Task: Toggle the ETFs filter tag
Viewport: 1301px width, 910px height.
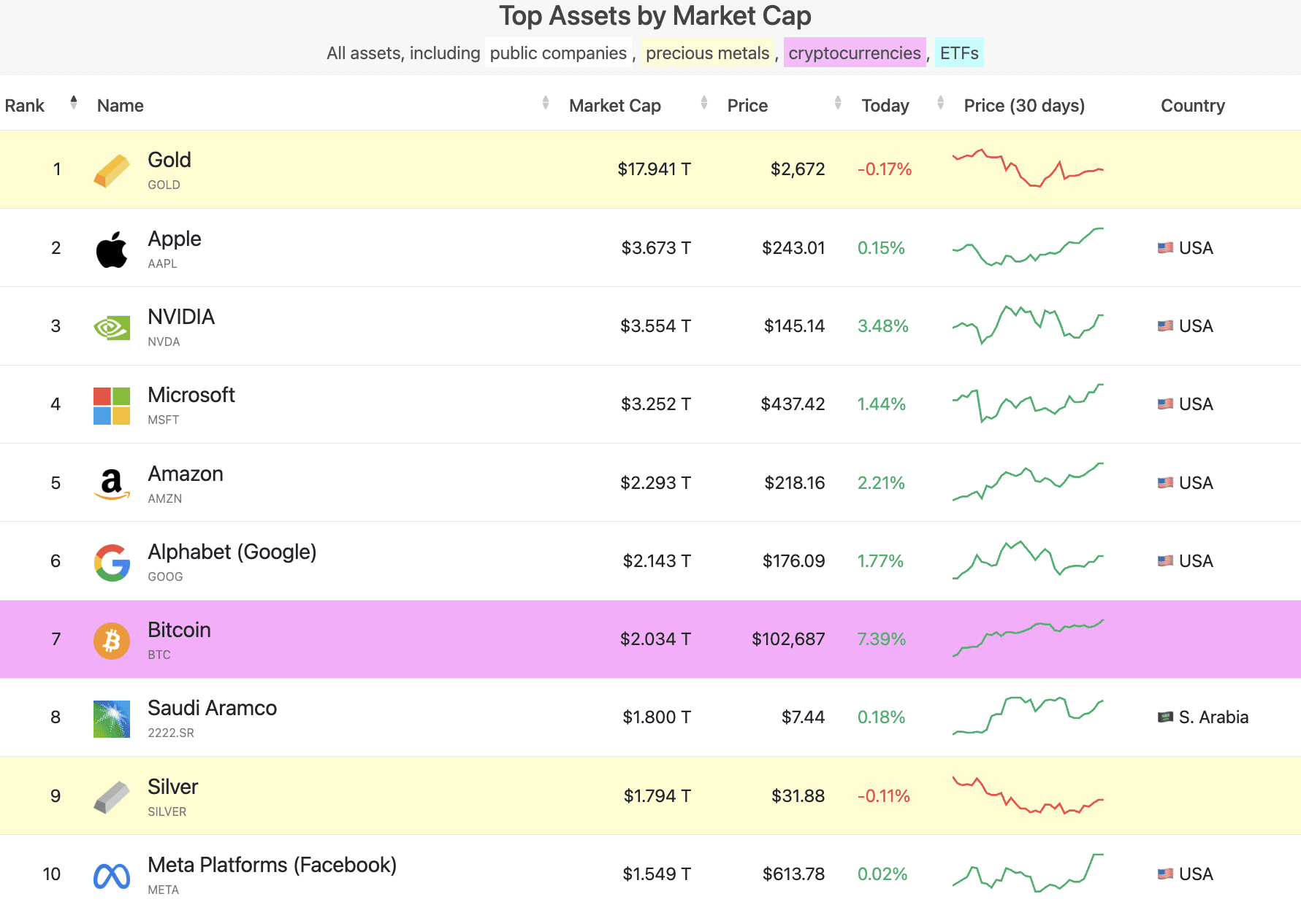Action: point(958,53)
